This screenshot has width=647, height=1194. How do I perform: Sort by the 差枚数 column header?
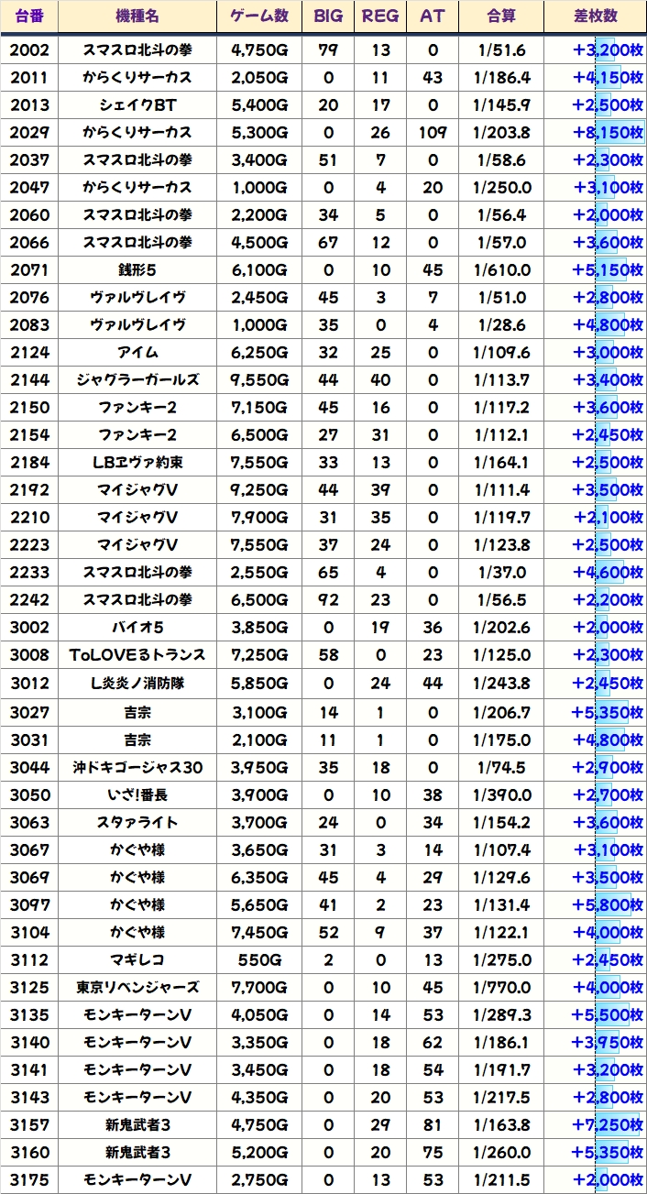click(x=594, y=16)
